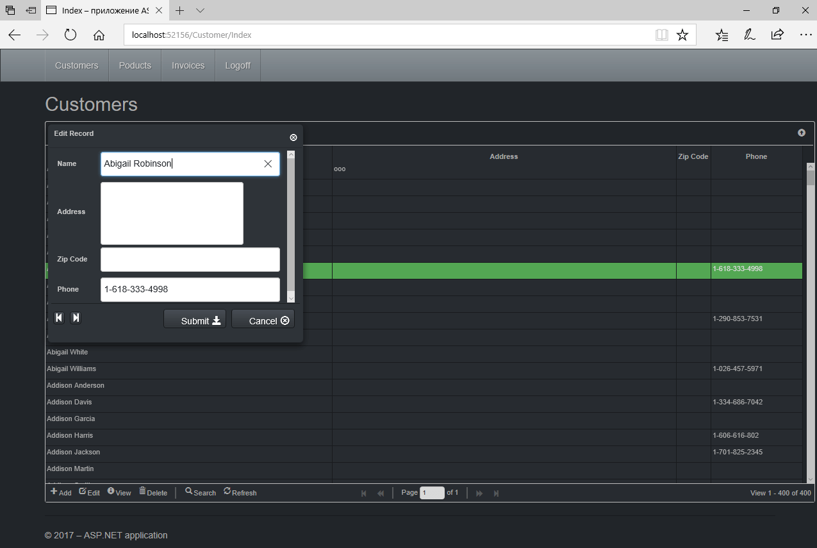Clear the Name field using the X icon
This screenshot has width=817, height=548.
pyautogui.click(x=268, y=164)
